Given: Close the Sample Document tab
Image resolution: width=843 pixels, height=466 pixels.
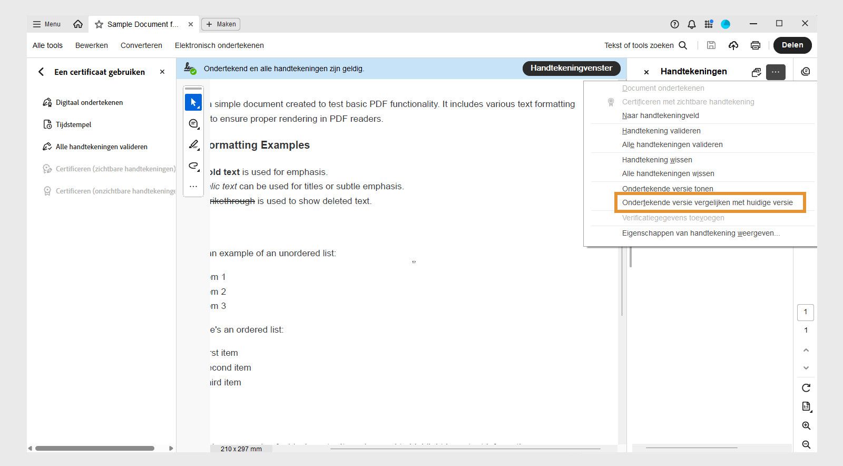Looking at the screenshot, I should pyautogui.click(x=191, y=24).
